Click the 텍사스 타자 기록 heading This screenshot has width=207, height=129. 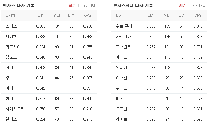19,6
